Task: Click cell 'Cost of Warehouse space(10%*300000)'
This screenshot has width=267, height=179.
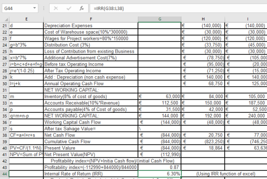Action: click(91, 32)
